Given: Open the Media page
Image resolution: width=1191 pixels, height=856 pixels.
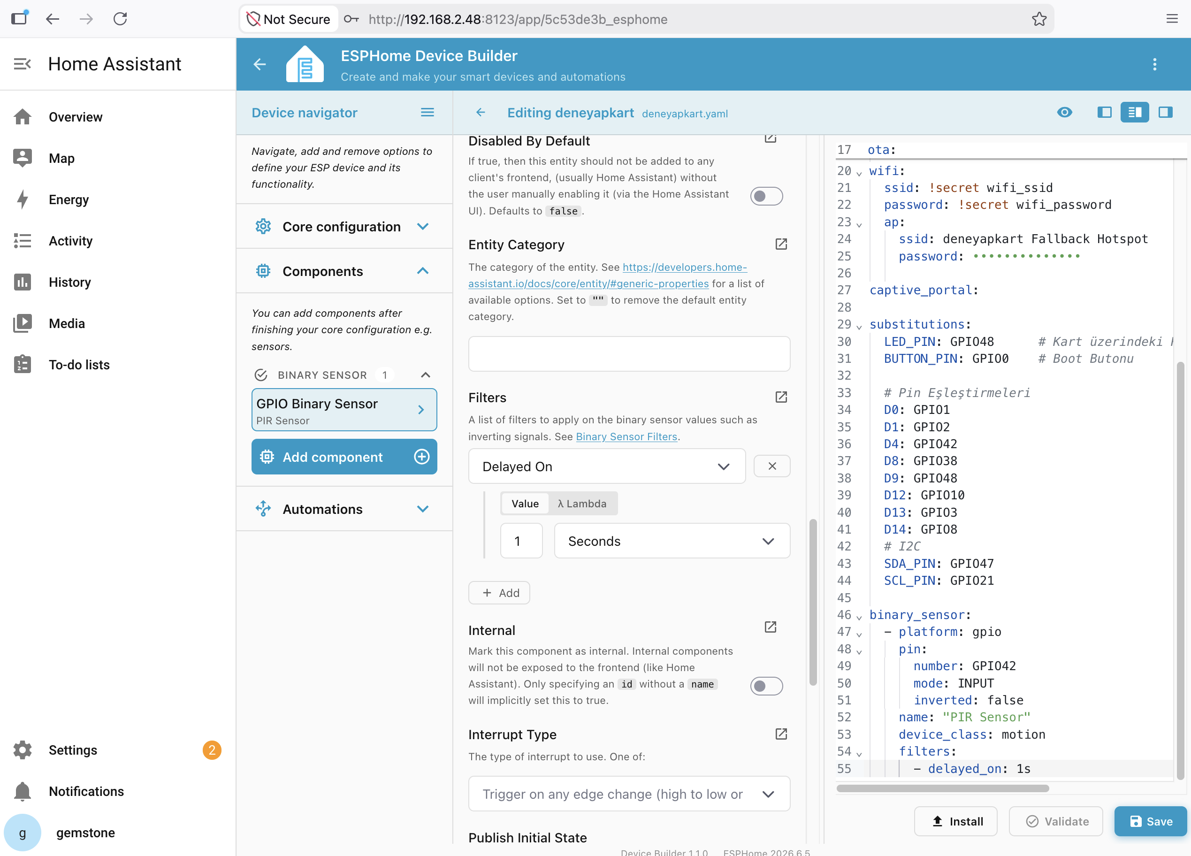Looking at the screenshot, I should pyautogui.click(x=118, y=323).
